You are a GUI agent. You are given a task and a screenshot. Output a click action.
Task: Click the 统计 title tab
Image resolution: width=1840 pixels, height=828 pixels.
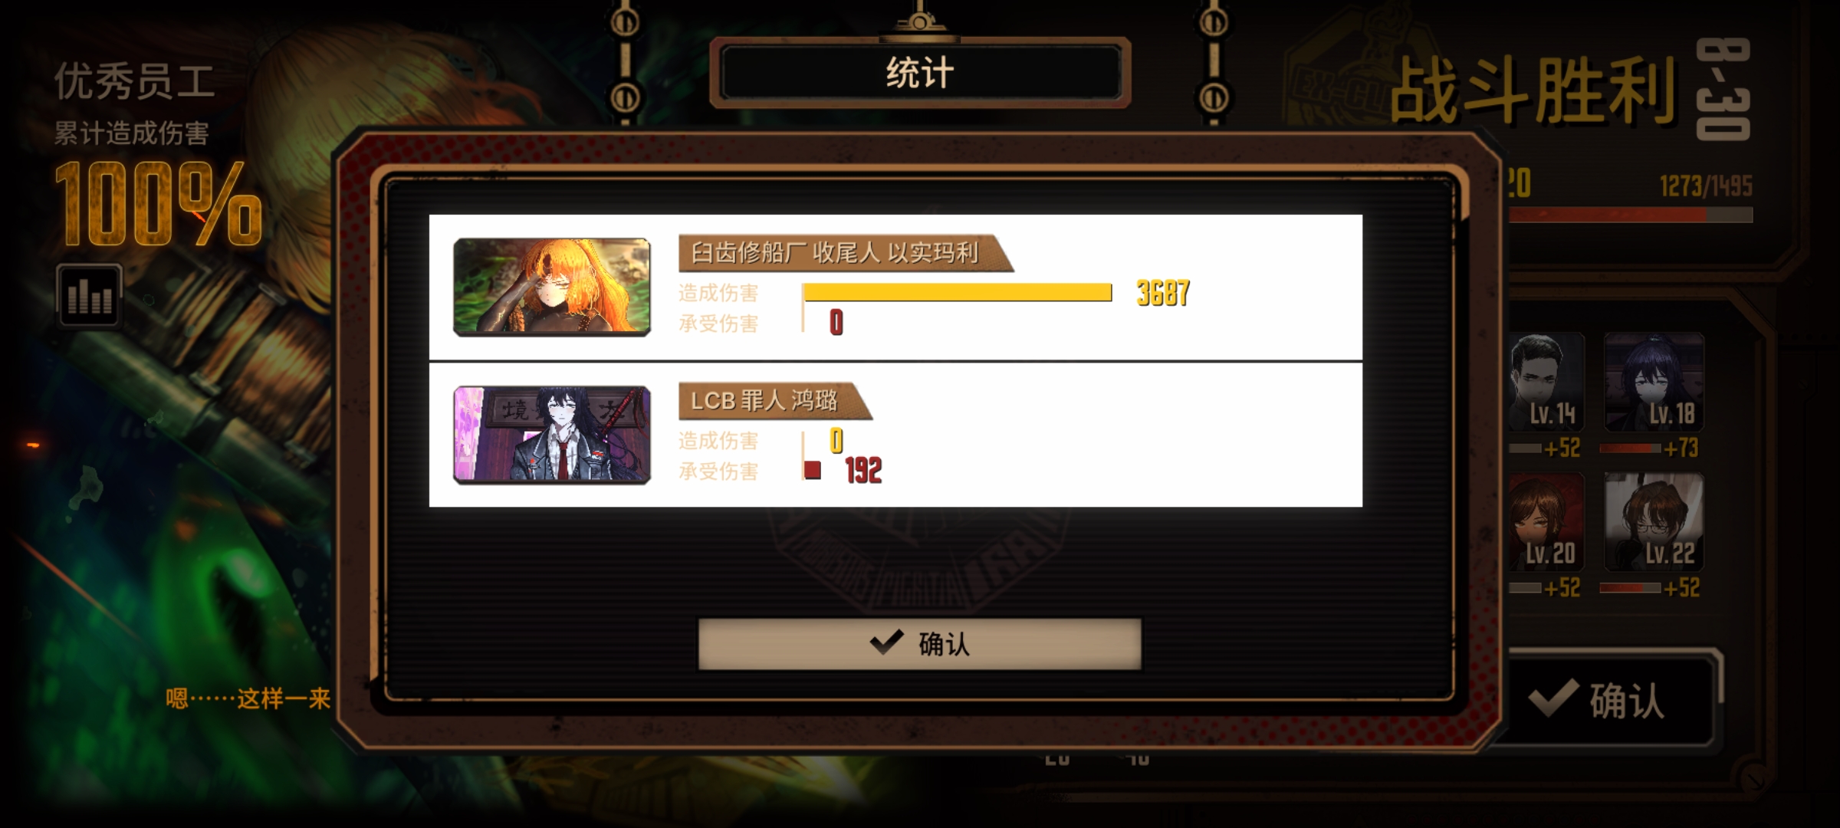tap(920, 73)
